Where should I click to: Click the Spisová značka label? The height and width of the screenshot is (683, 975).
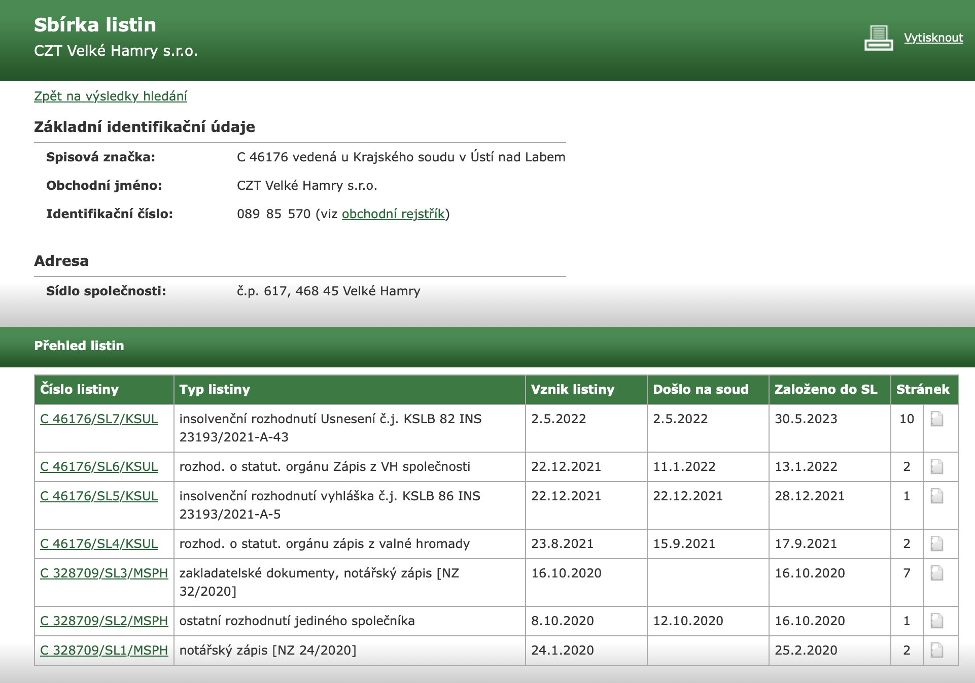pyautogui.click(x=100, y=157)
